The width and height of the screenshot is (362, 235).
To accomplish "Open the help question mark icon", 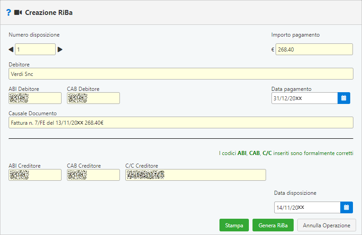I will point(9,13).
